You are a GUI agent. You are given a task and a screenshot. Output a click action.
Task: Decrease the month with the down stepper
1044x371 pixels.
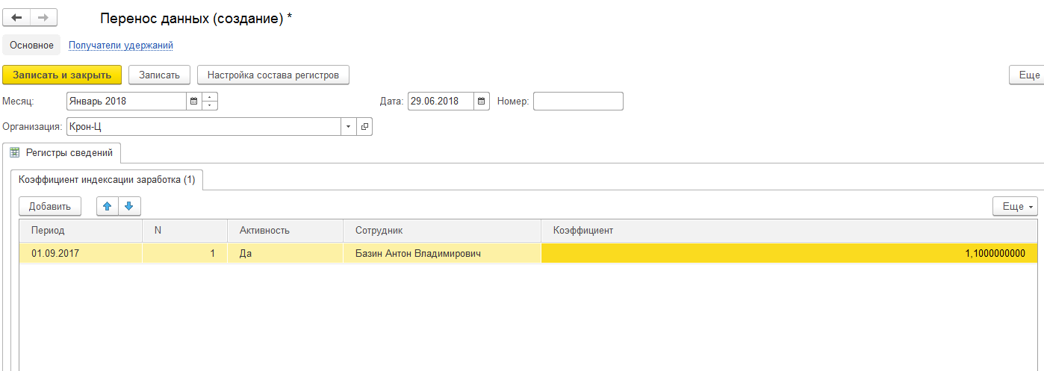click(210, 106)
